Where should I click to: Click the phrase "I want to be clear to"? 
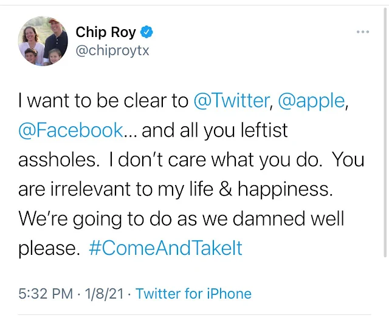[x=103, y=101]
